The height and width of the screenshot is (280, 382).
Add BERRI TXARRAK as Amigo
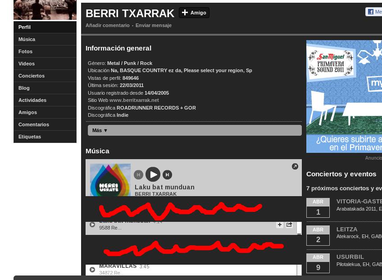pos(194,13)
